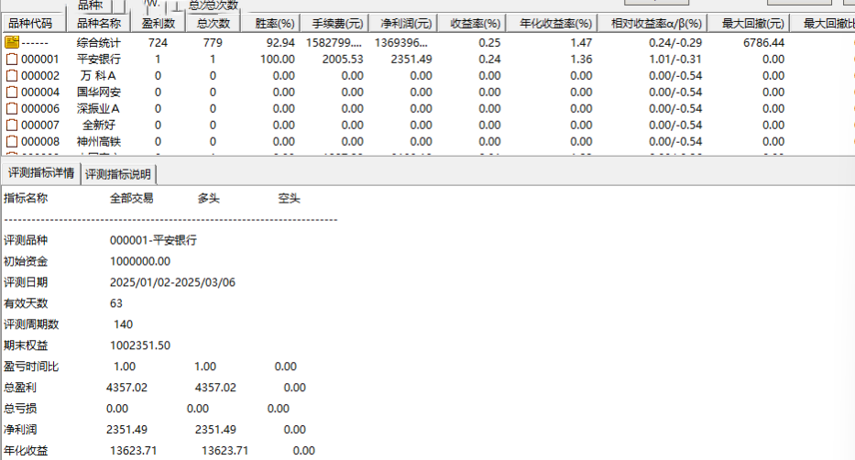
Task: Click the document icon beside code 000006
Action: (12, 109)
